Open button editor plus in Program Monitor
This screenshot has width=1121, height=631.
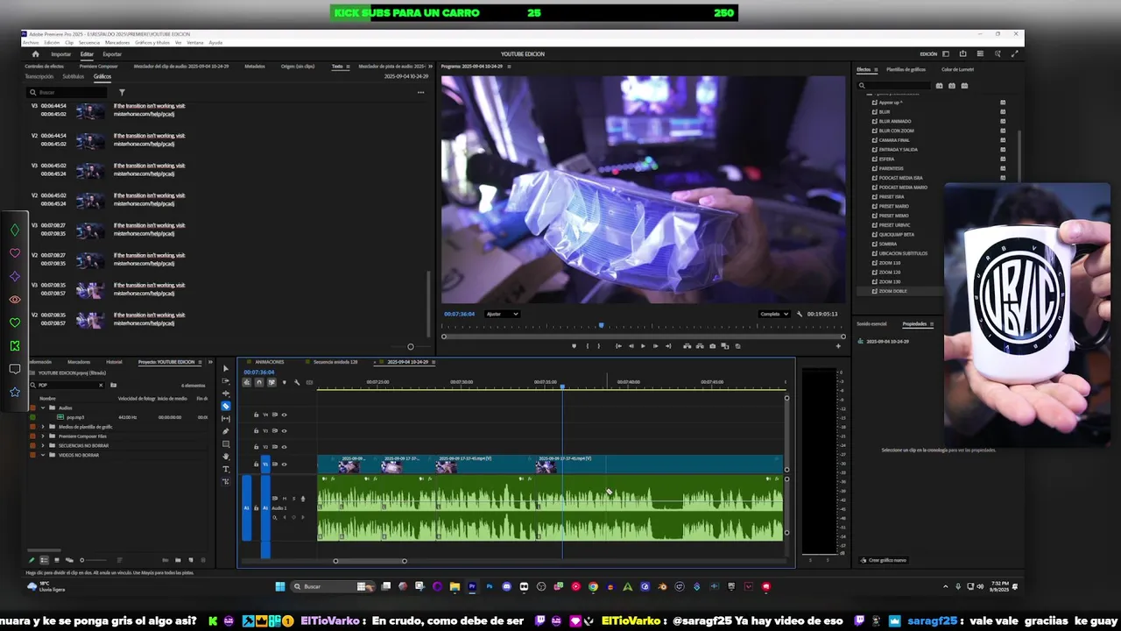point(838,346)
